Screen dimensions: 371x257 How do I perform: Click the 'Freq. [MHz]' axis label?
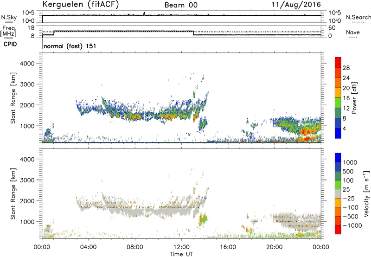pos(9,32)
